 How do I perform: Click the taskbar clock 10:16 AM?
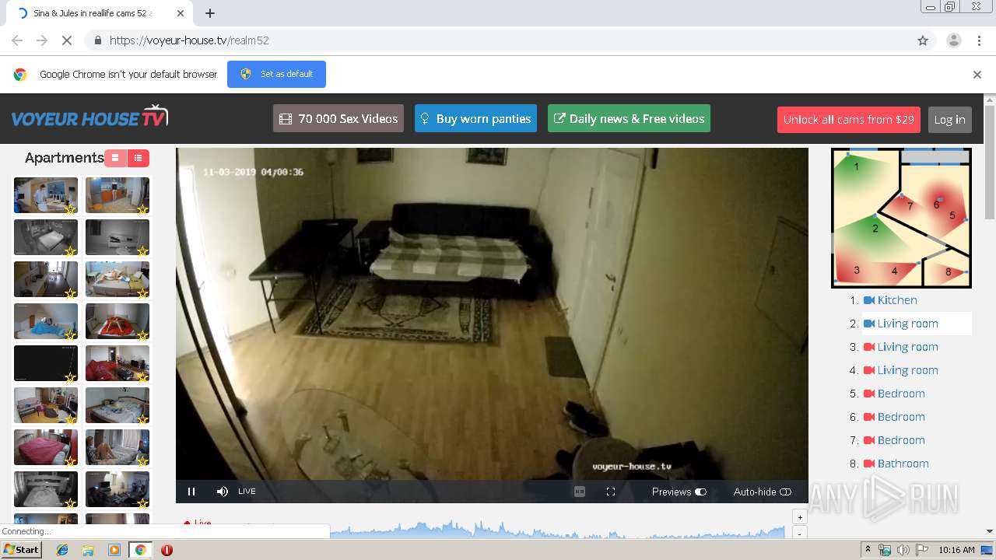(x=956, y=550)
